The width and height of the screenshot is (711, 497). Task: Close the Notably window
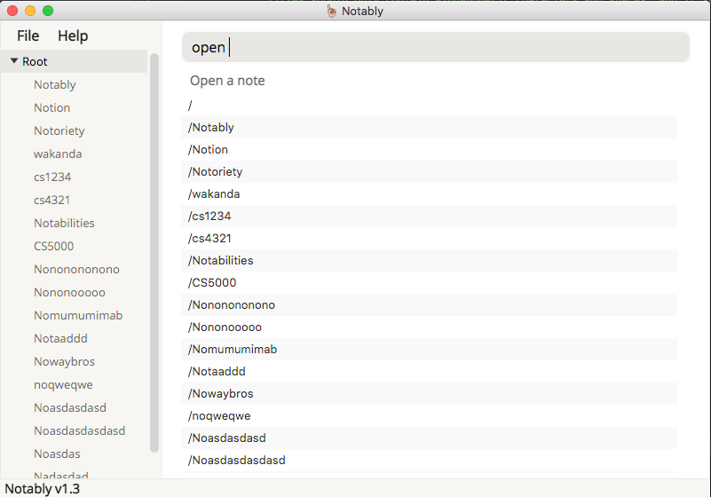[12, 11]
